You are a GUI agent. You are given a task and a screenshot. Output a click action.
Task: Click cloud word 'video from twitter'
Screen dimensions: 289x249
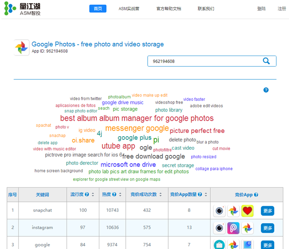coord(86,98)
